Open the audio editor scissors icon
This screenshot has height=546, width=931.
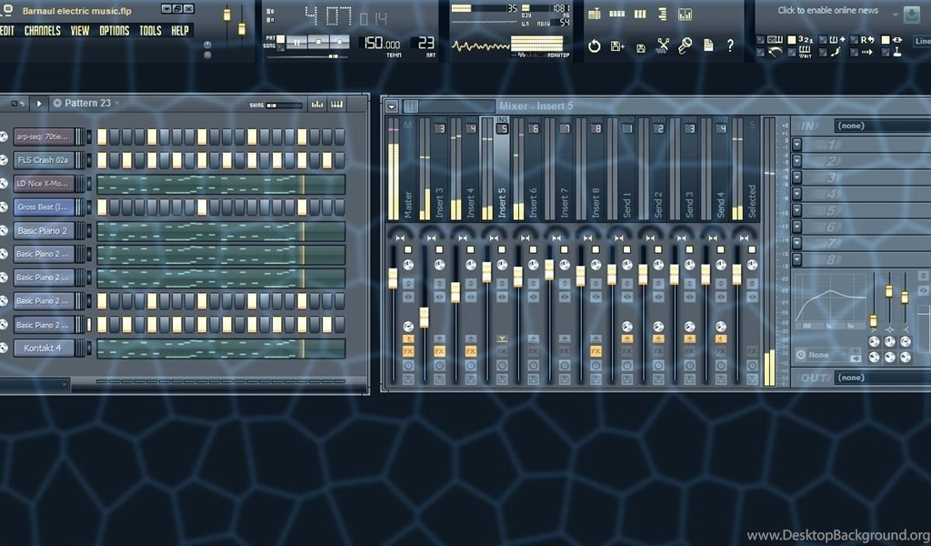[663, 45]
